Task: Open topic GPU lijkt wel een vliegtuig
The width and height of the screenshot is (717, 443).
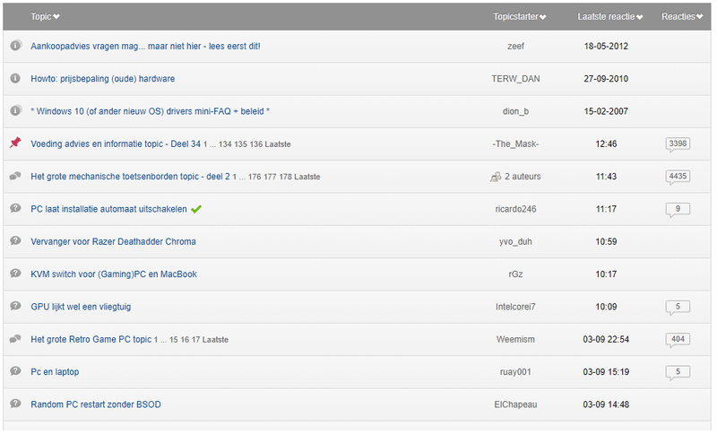Action: click(81, 307)
